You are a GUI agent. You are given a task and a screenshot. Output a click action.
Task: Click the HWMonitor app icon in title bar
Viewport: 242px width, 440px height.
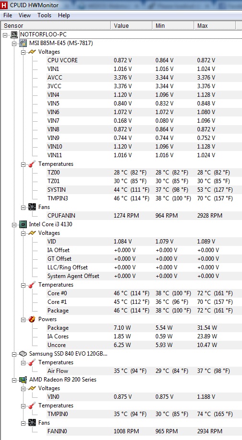tap(4, 5)
